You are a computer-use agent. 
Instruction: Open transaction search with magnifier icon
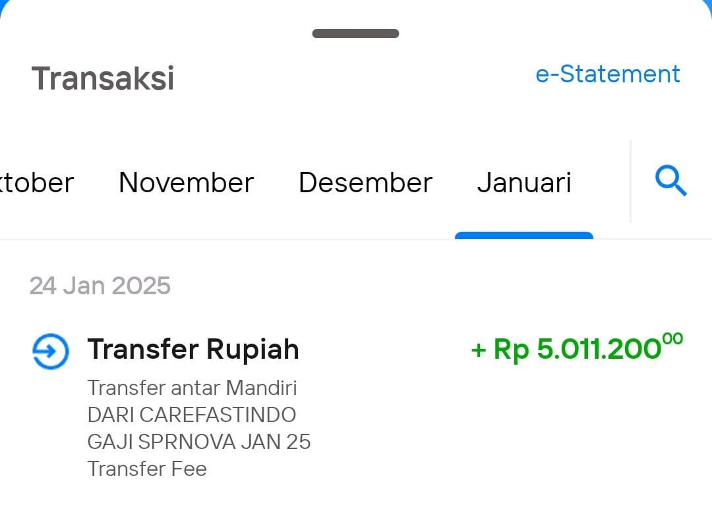click(670, 181)
